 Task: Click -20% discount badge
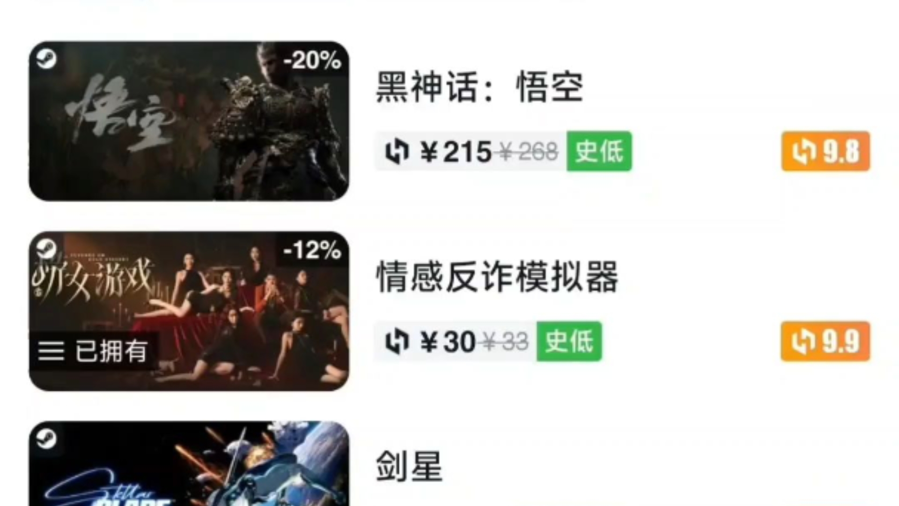(x=312, y=60)
